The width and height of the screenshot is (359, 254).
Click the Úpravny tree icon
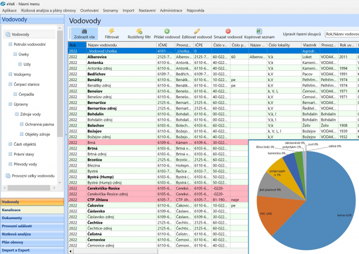[10, 104]
